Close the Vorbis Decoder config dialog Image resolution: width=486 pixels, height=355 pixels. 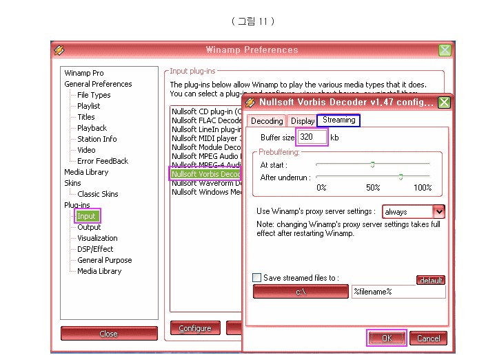click(x=444, y=103)
